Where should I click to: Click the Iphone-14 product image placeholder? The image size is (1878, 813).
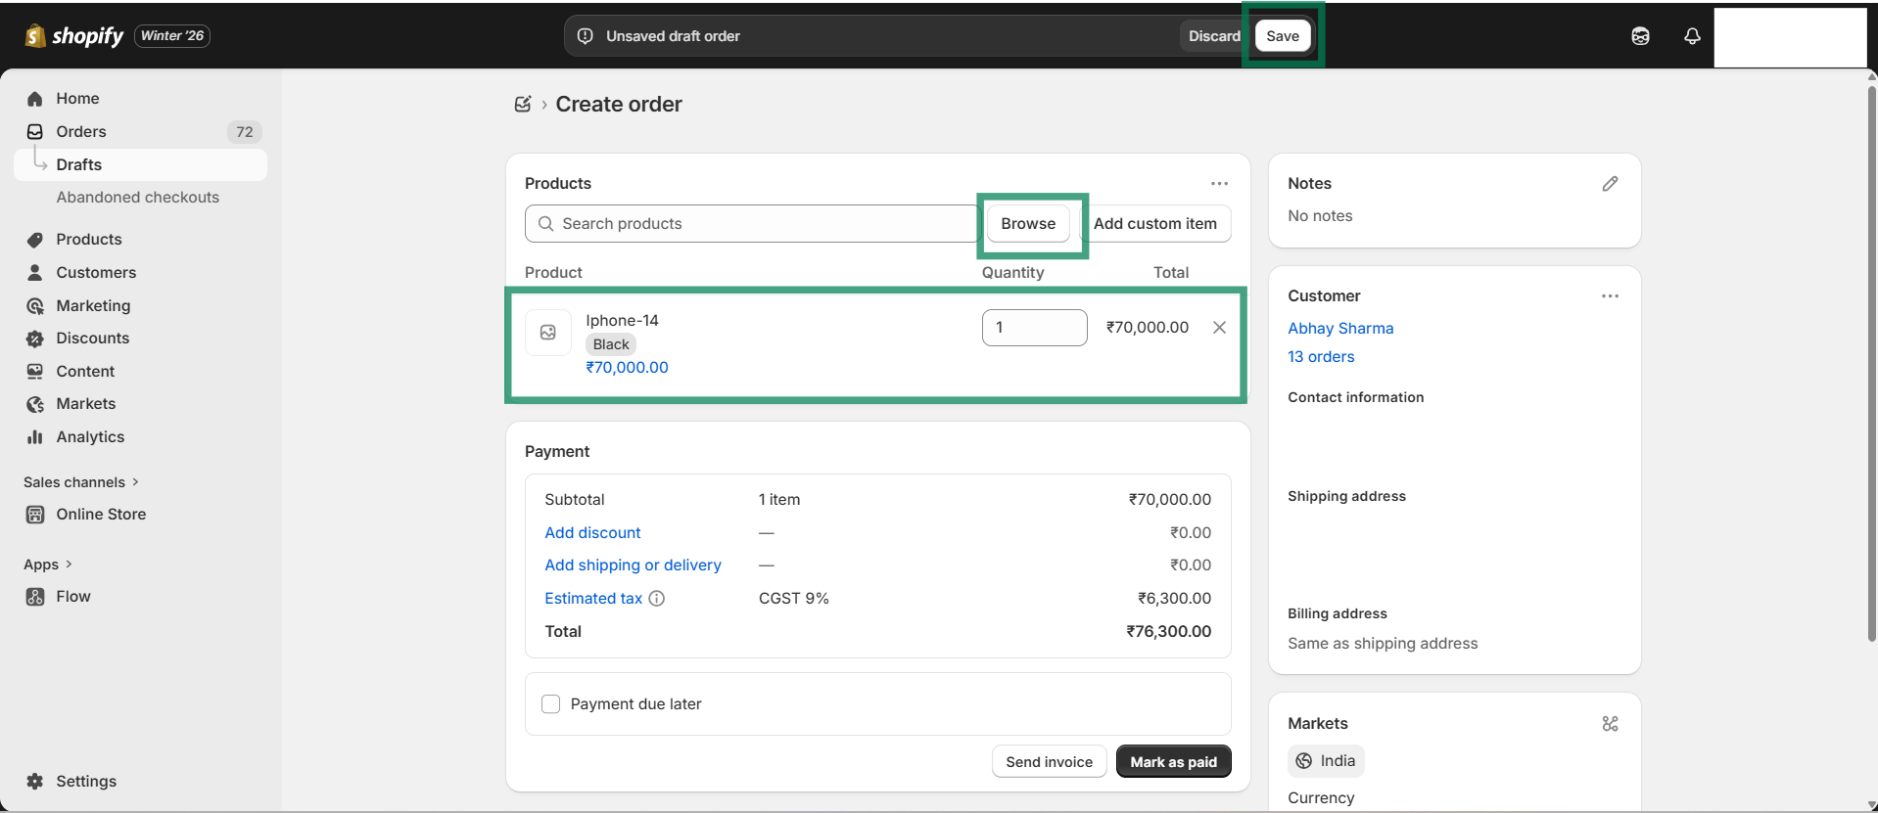548,333
